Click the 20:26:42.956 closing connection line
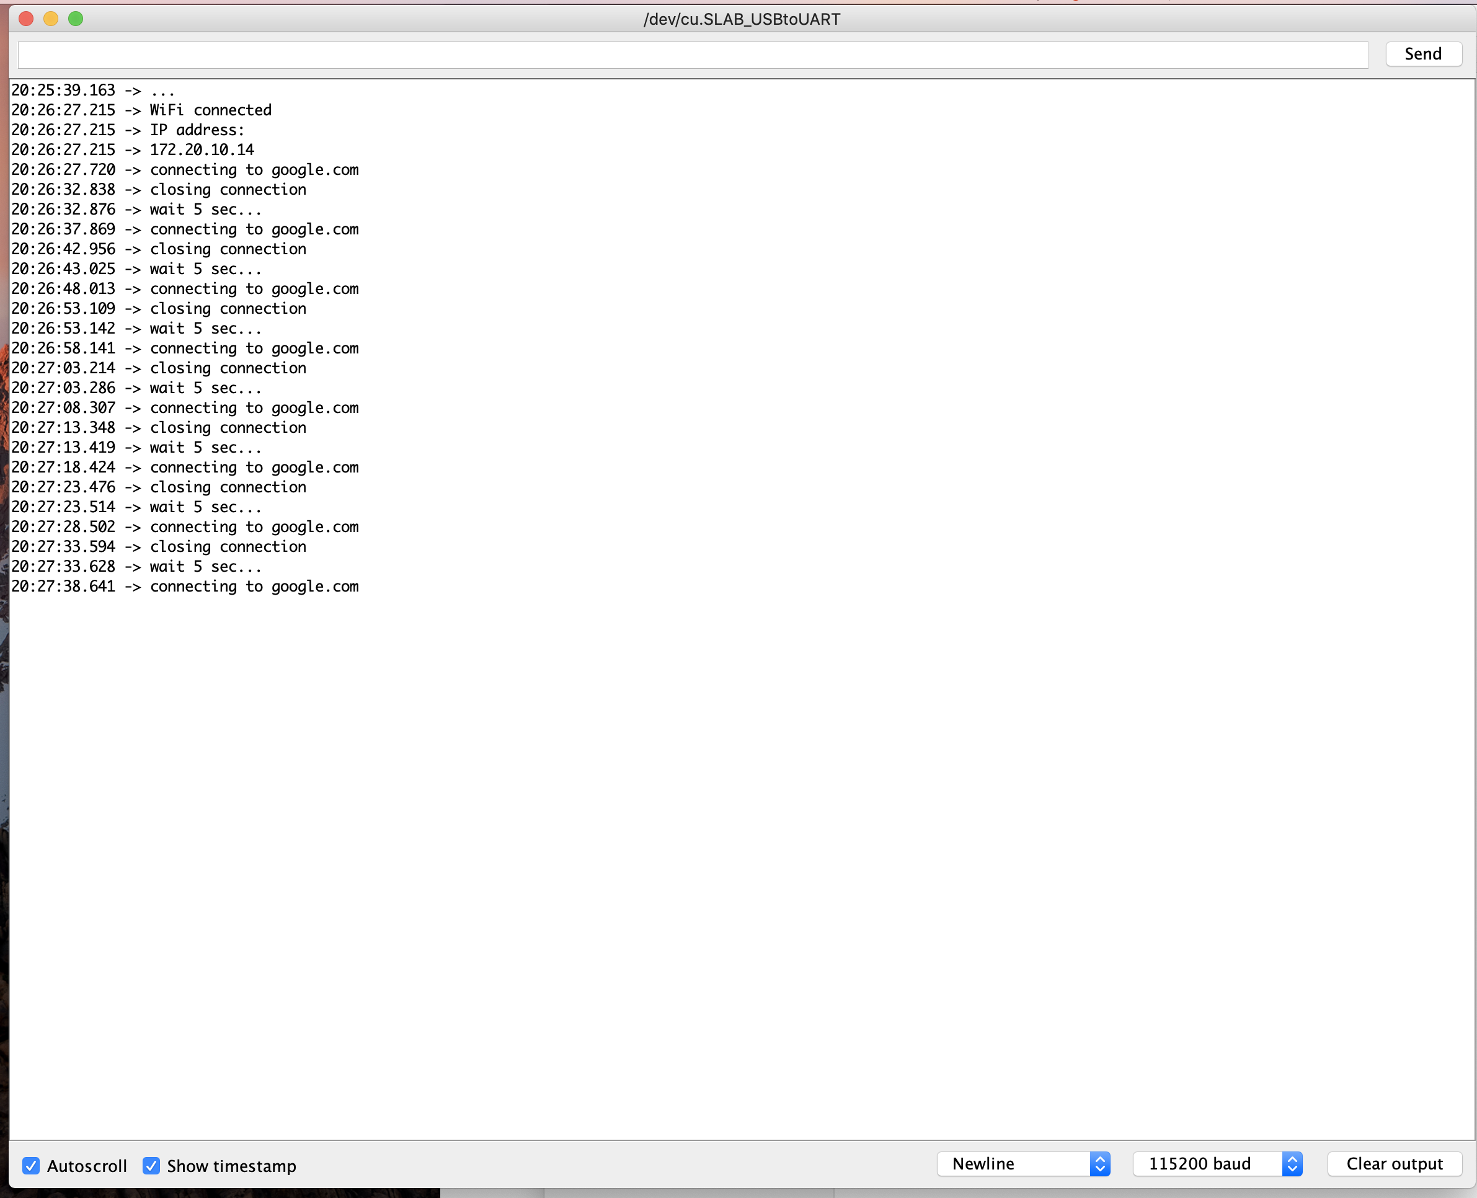 (x=159, y=249)
